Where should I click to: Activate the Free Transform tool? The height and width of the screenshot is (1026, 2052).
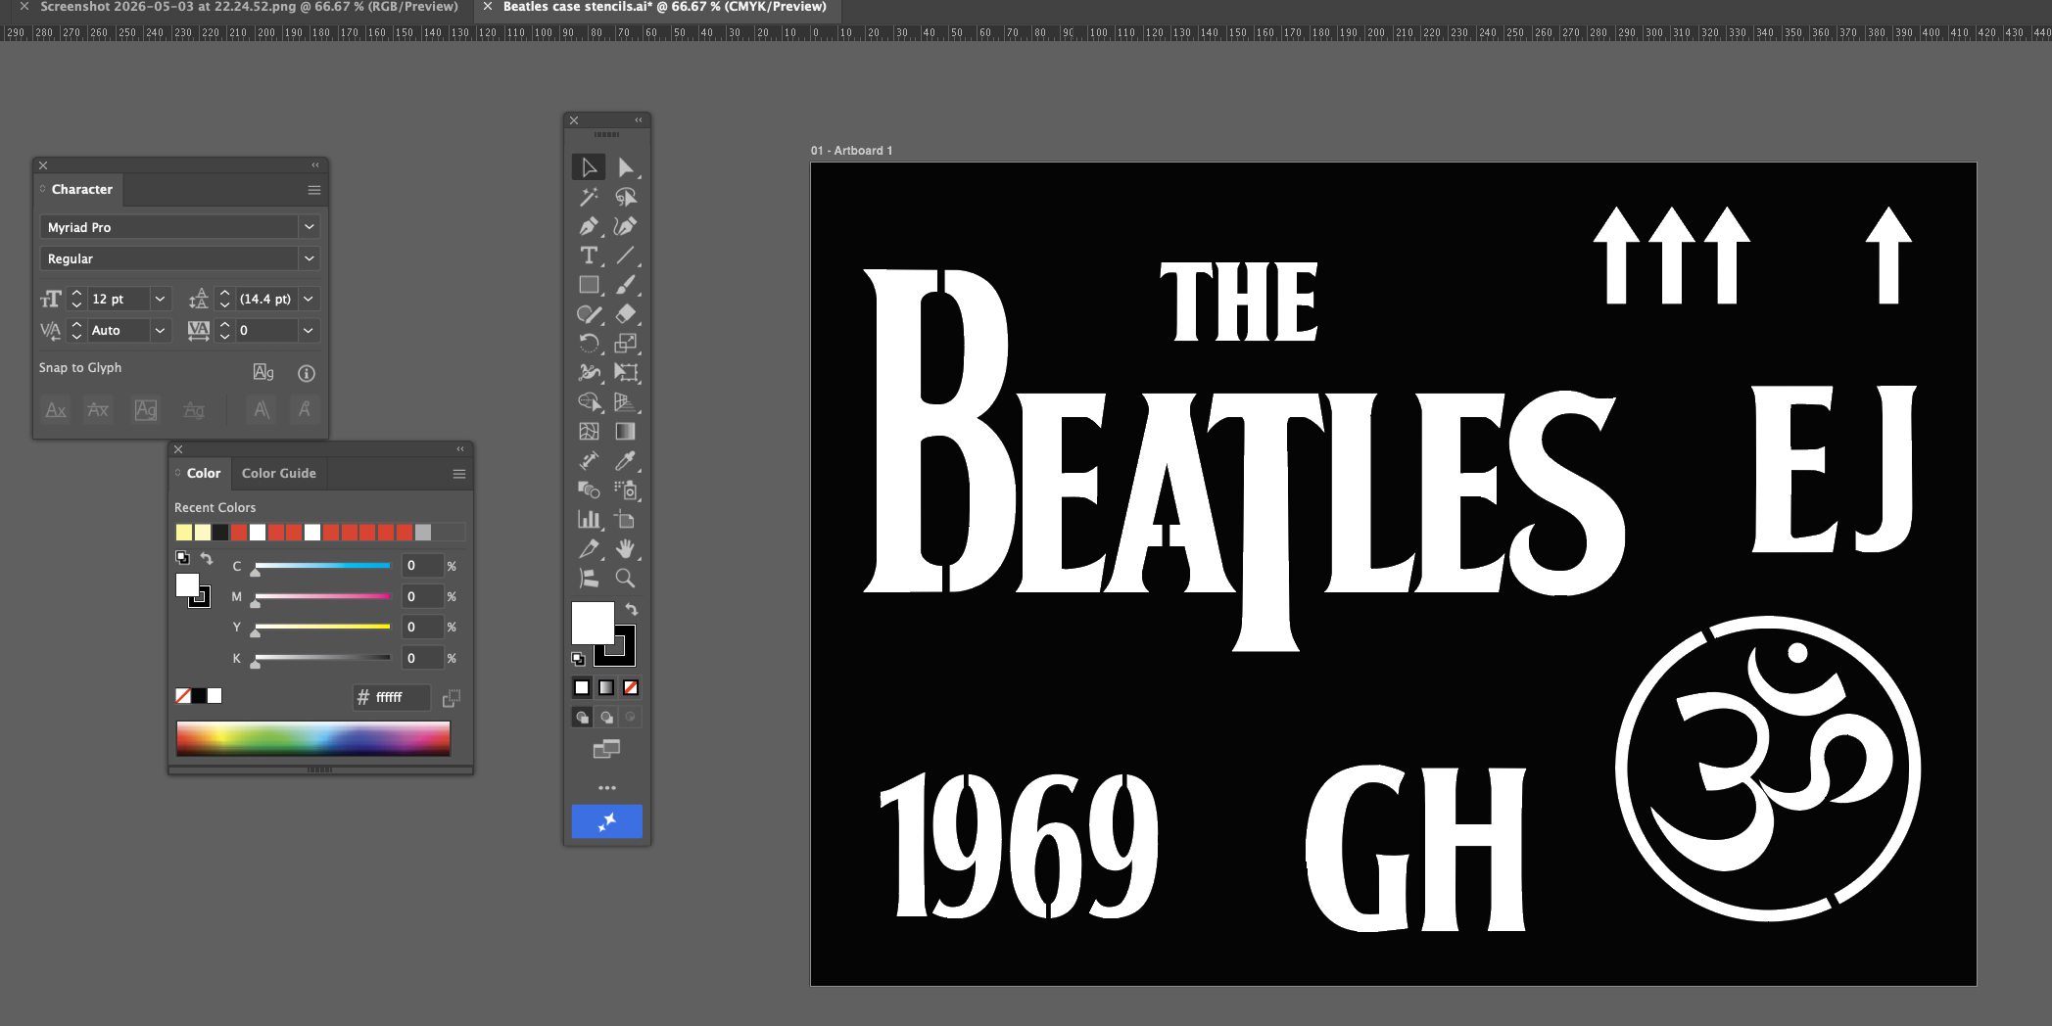(x=626, y=373)
